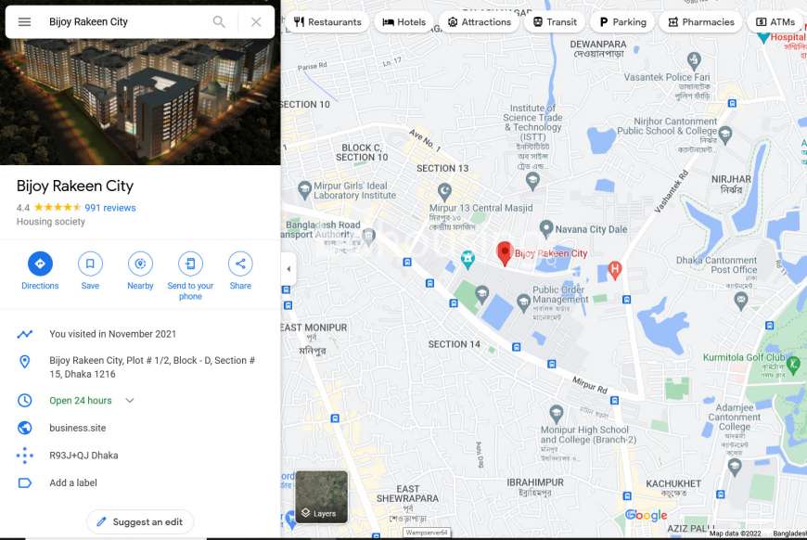Get Directions to Bijoy Rakeen City
This screenshot has height=540, width=807.
point(40,264)
